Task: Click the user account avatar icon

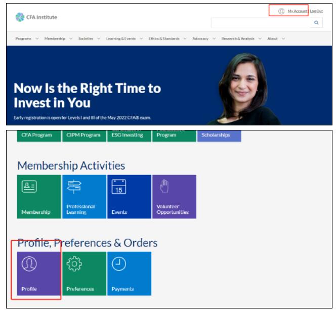Action: tap(281, 11)
